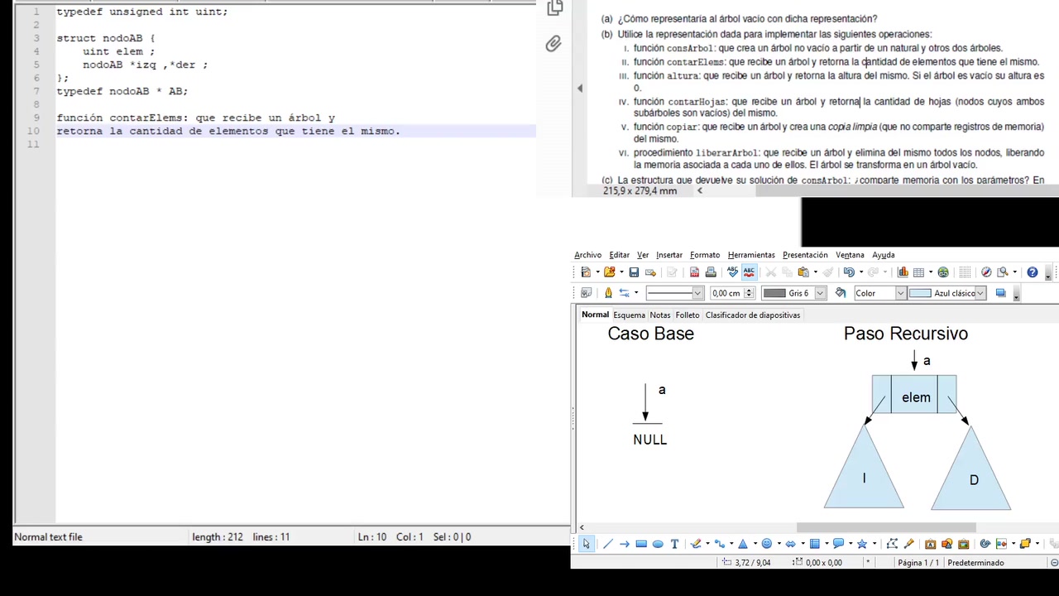
Task: Toggle the display grid
Action: pyautogui.click(x=965, y=272)
